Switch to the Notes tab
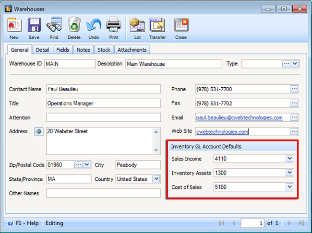Viewport: 312px width, 233px height. 84,50
